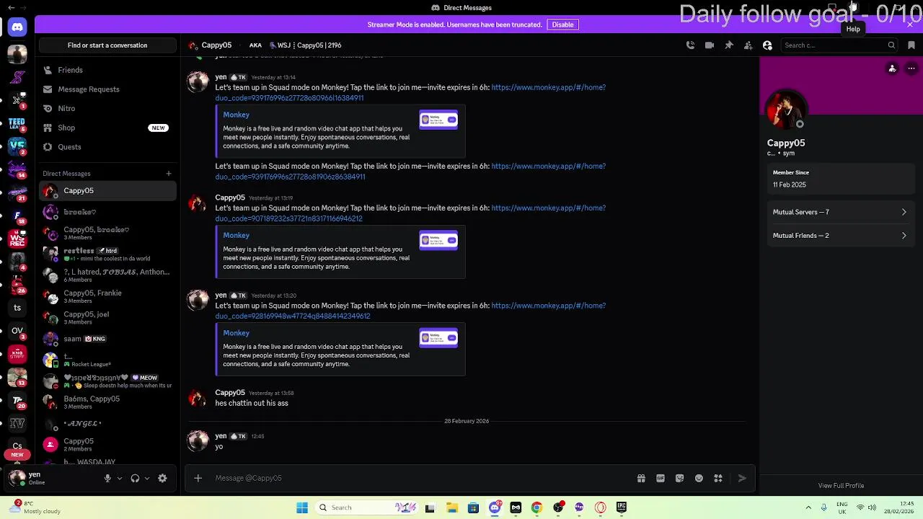
Task: Select the Cappy05 direct message
Action: (107, 191)
